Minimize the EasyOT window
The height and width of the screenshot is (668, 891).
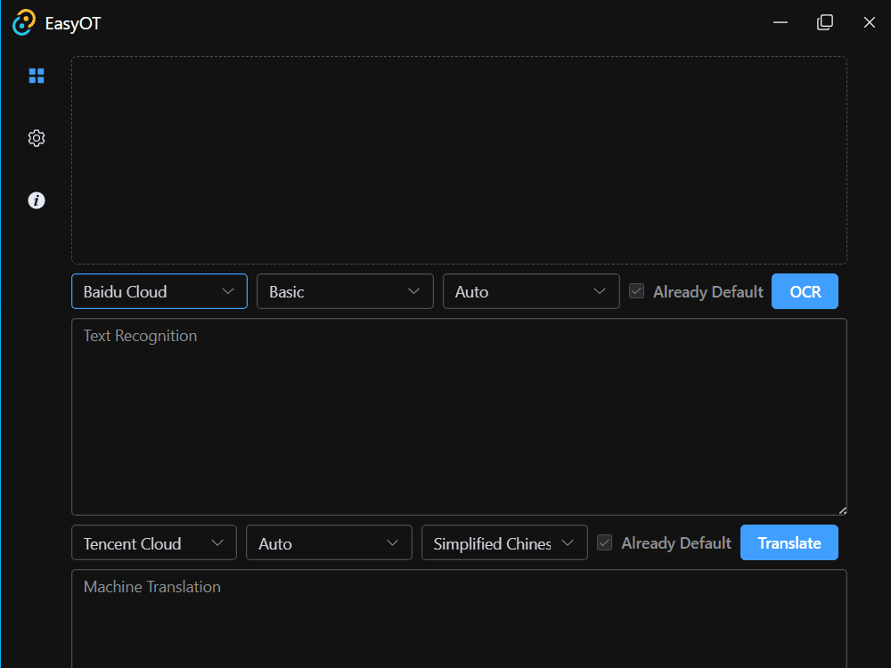coord(781,22)
